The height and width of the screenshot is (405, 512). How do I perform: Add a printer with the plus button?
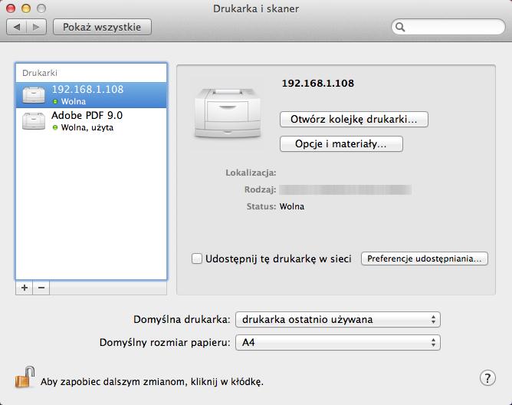coord(25,288)
